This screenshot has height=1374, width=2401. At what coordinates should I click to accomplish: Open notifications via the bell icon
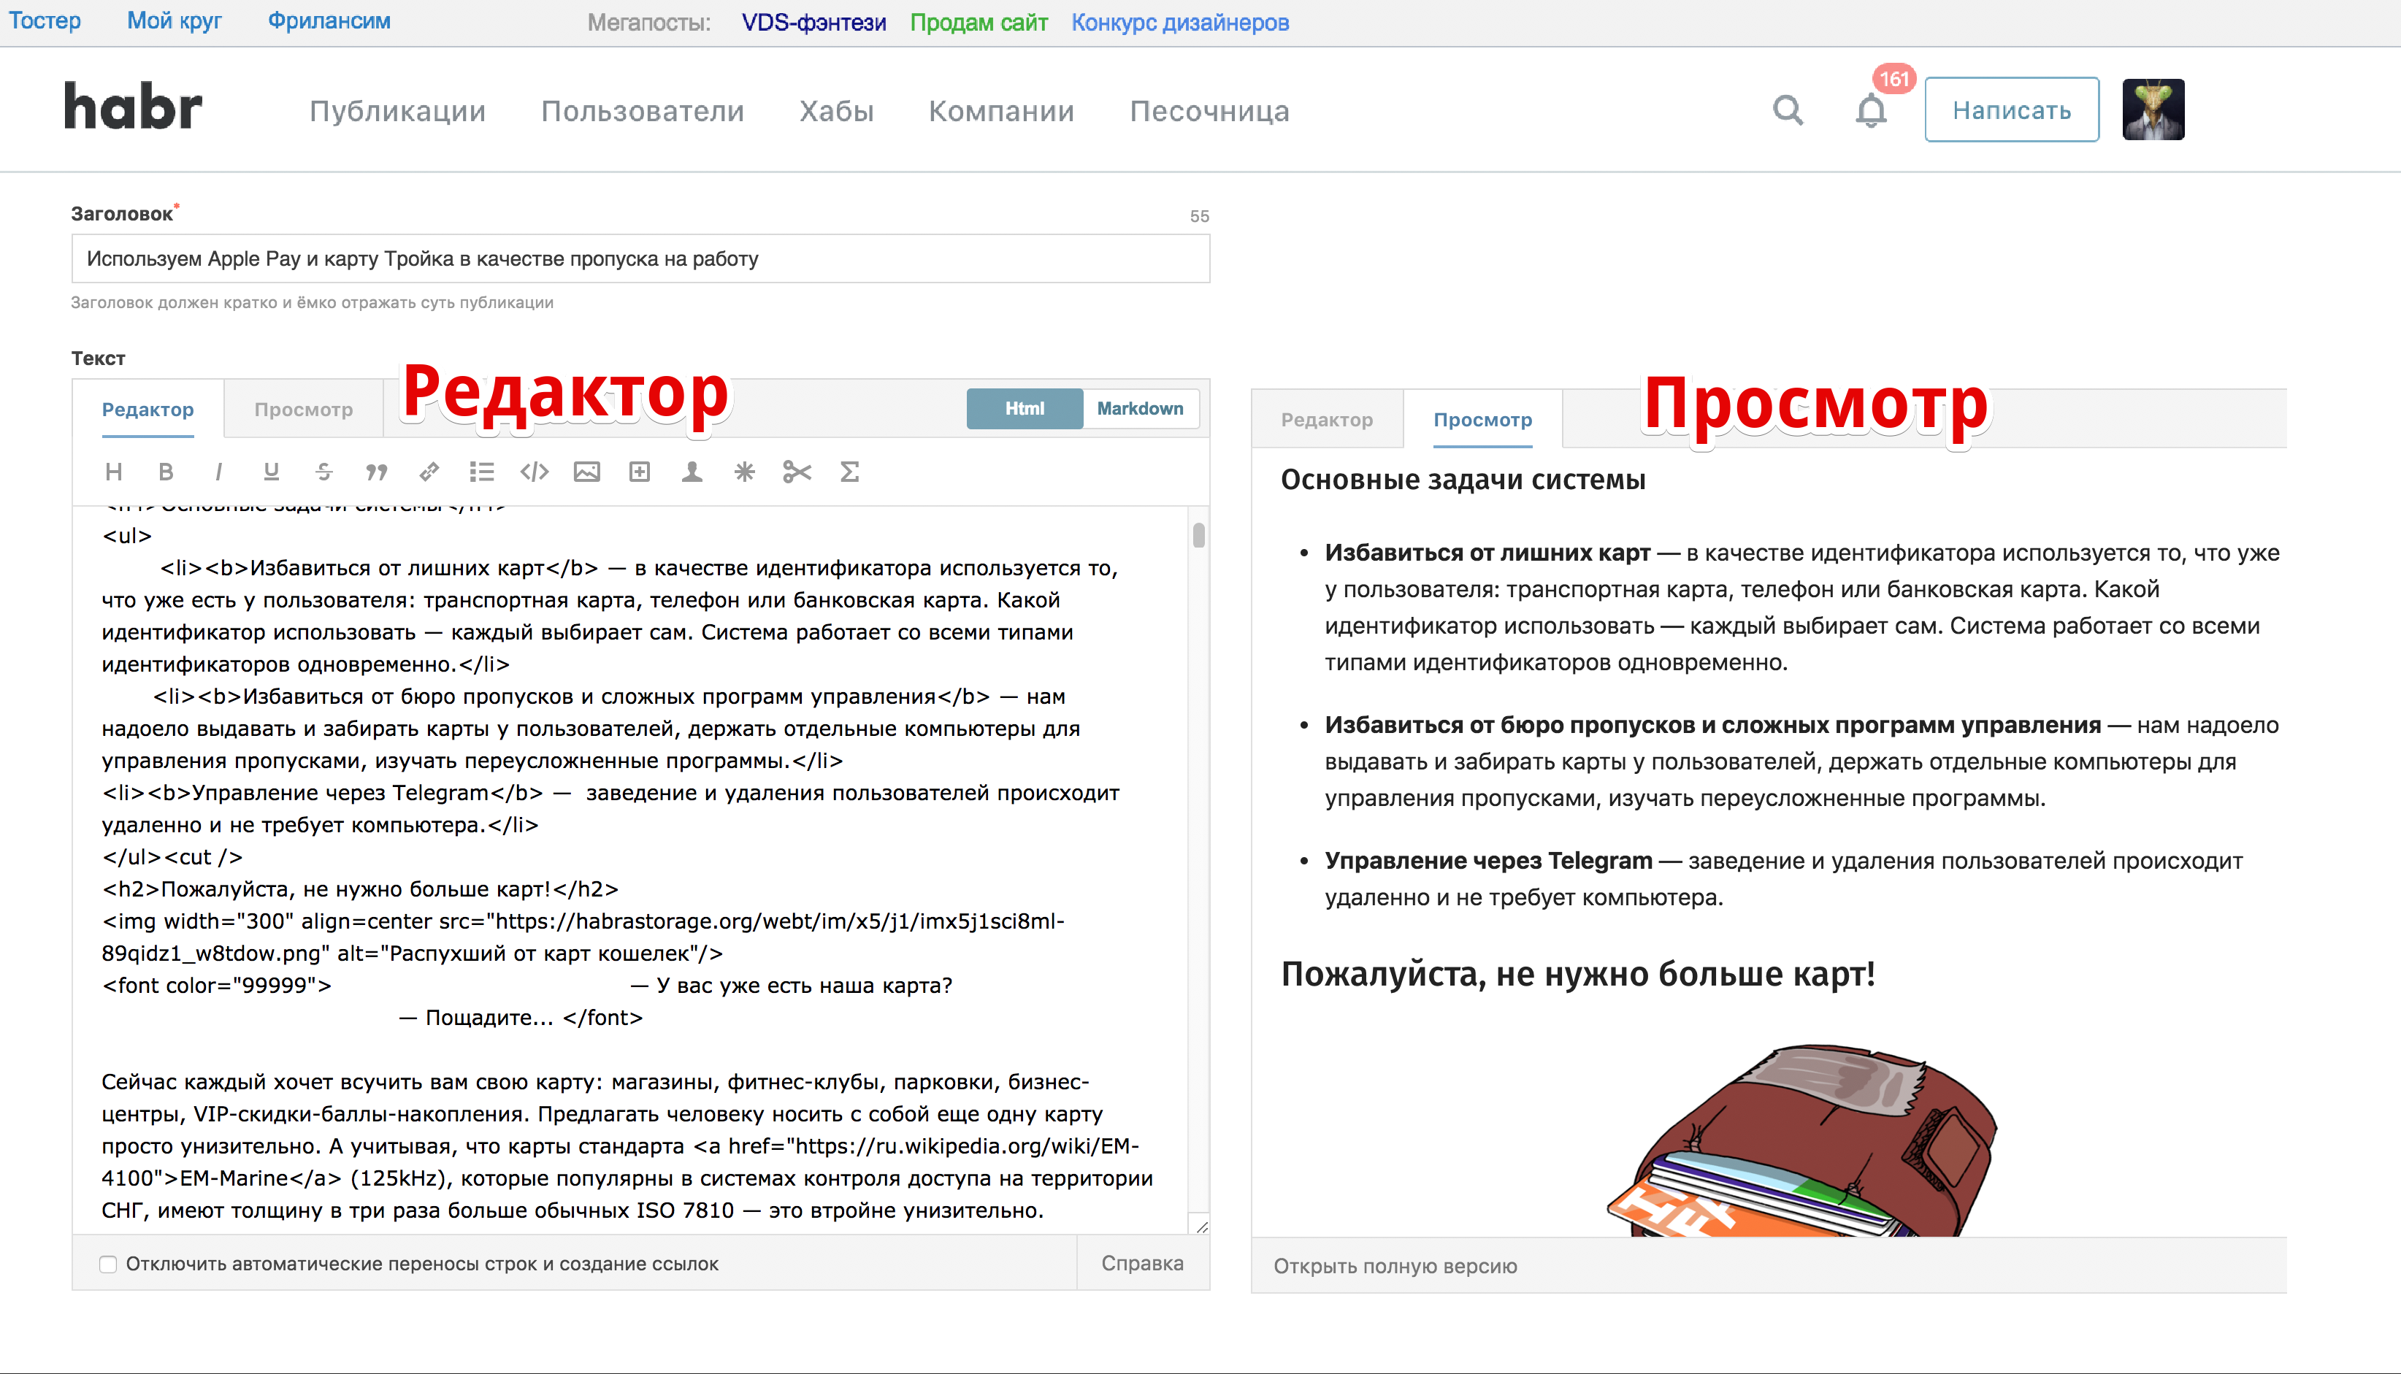(1872, 110)
